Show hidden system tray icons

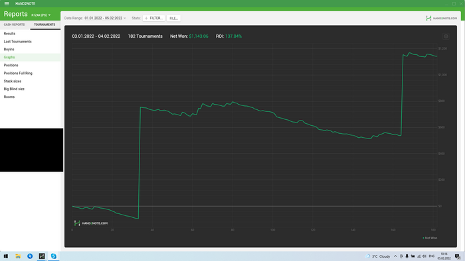point(395,256)
